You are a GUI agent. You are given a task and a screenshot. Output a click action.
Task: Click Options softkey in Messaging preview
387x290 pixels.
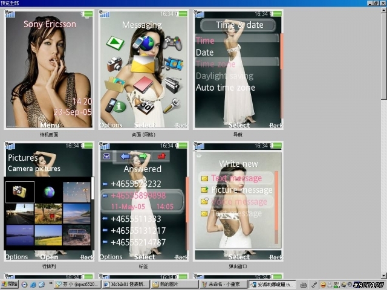(x=111, y=125)
